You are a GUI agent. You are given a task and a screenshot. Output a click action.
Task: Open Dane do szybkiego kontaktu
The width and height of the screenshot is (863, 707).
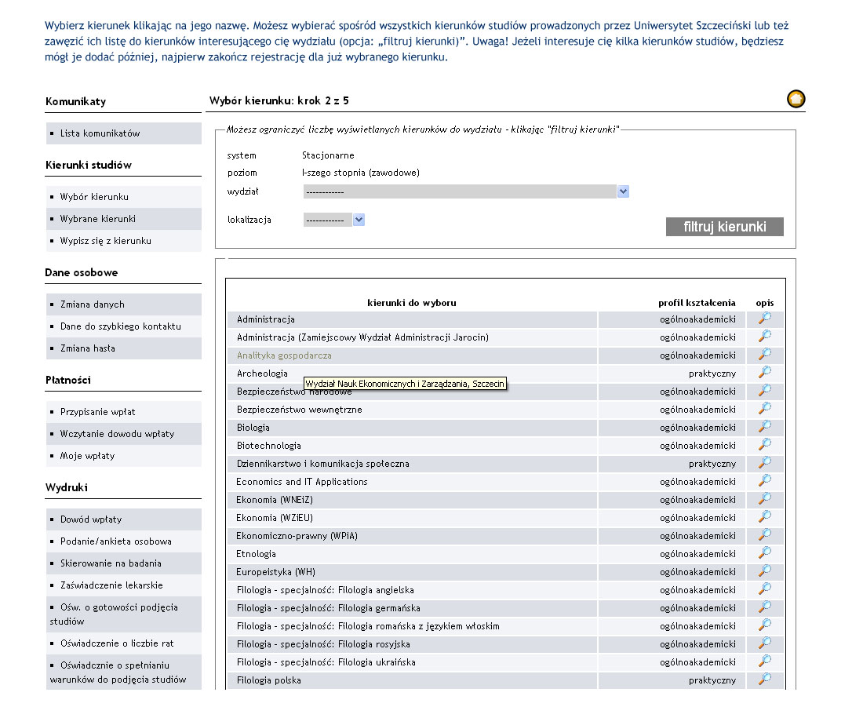pyautogui.click(x=121, y=326)
